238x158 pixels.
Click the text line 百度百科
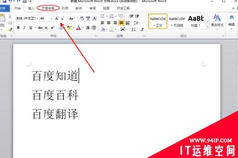(x=55, y=95)
